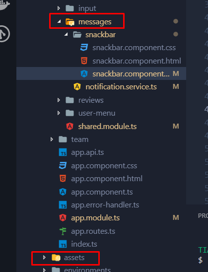Click modified dot on snackbar folder row

click(176, 34)
